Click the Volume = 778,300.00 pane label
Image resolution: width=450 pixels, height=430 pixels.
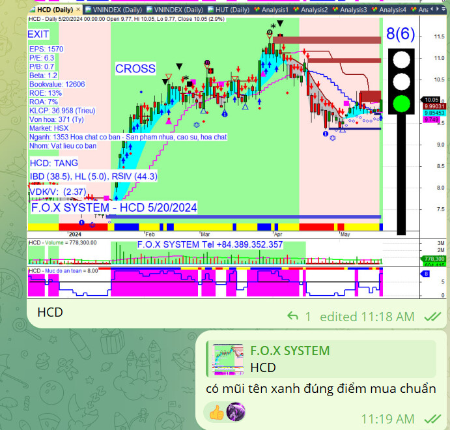pos(63,243)
